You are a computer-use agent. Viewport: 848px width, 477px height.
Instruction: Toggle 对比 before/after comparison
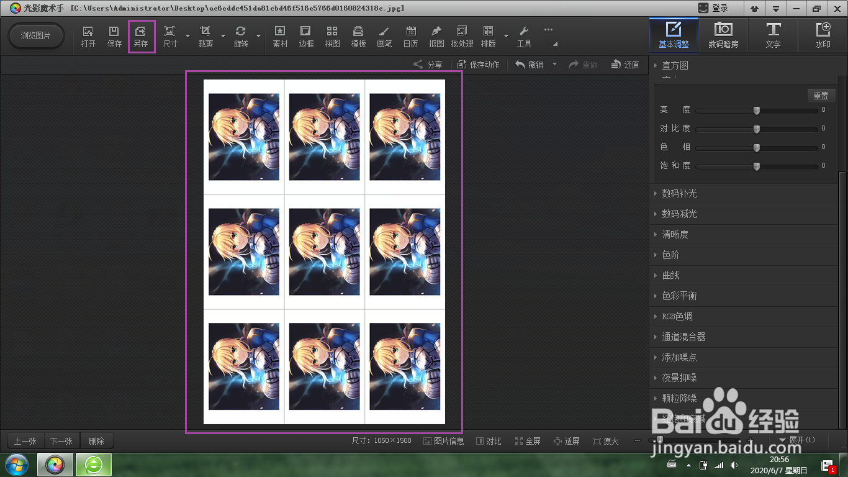pyautogui.click(x=489, y=441)
